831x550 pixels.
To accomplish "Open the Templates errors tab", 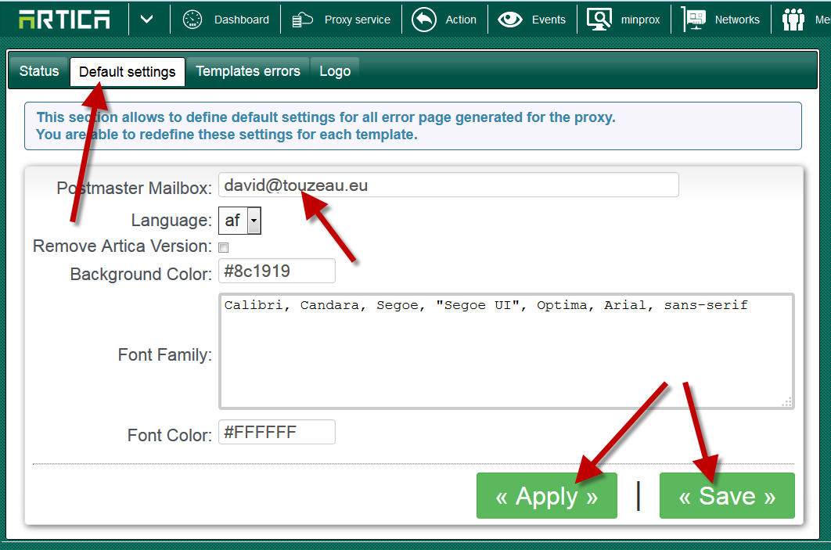I will pos(247,70).
